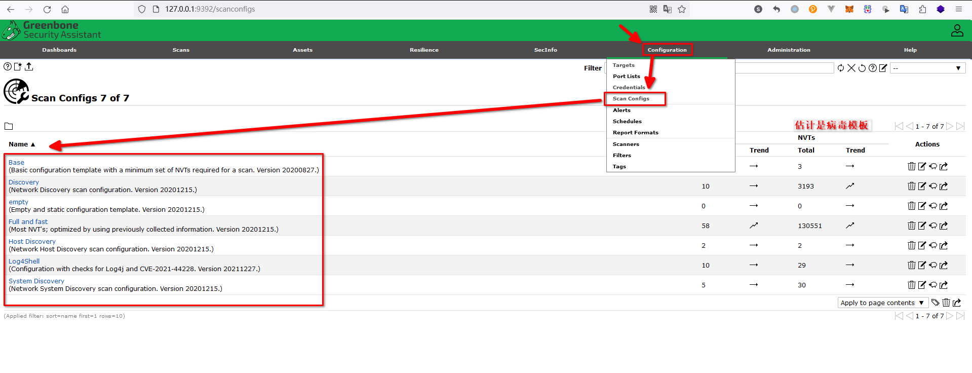The image size is (972, 373).
Task: Open the Scans menu in navigation bar
Action: point(181,50)
